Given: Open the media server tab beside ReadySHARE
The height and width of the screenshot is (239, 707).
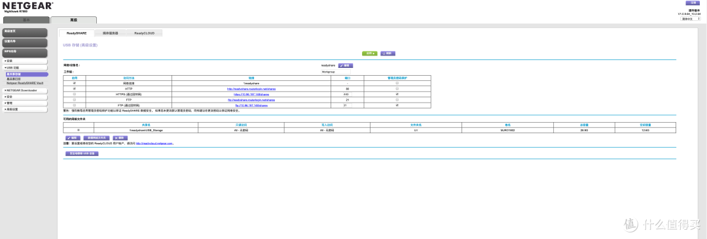Looking at the screenshot, I should [110, 33].
